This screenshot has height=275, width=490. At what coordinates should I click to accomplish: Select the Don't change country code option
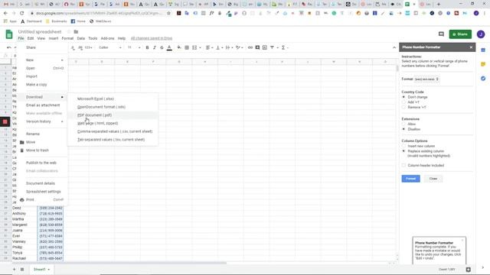click(x=403, y=97)
